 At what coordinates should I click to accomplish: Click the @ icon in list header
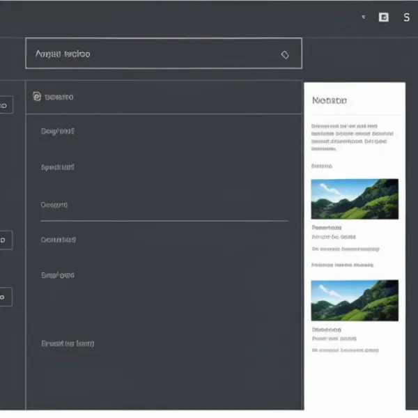coord(37,97)
